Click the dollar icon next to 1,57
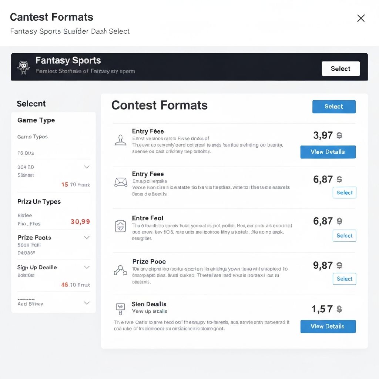The width and height of the screenshot is (379, 379). pos(339,309)
